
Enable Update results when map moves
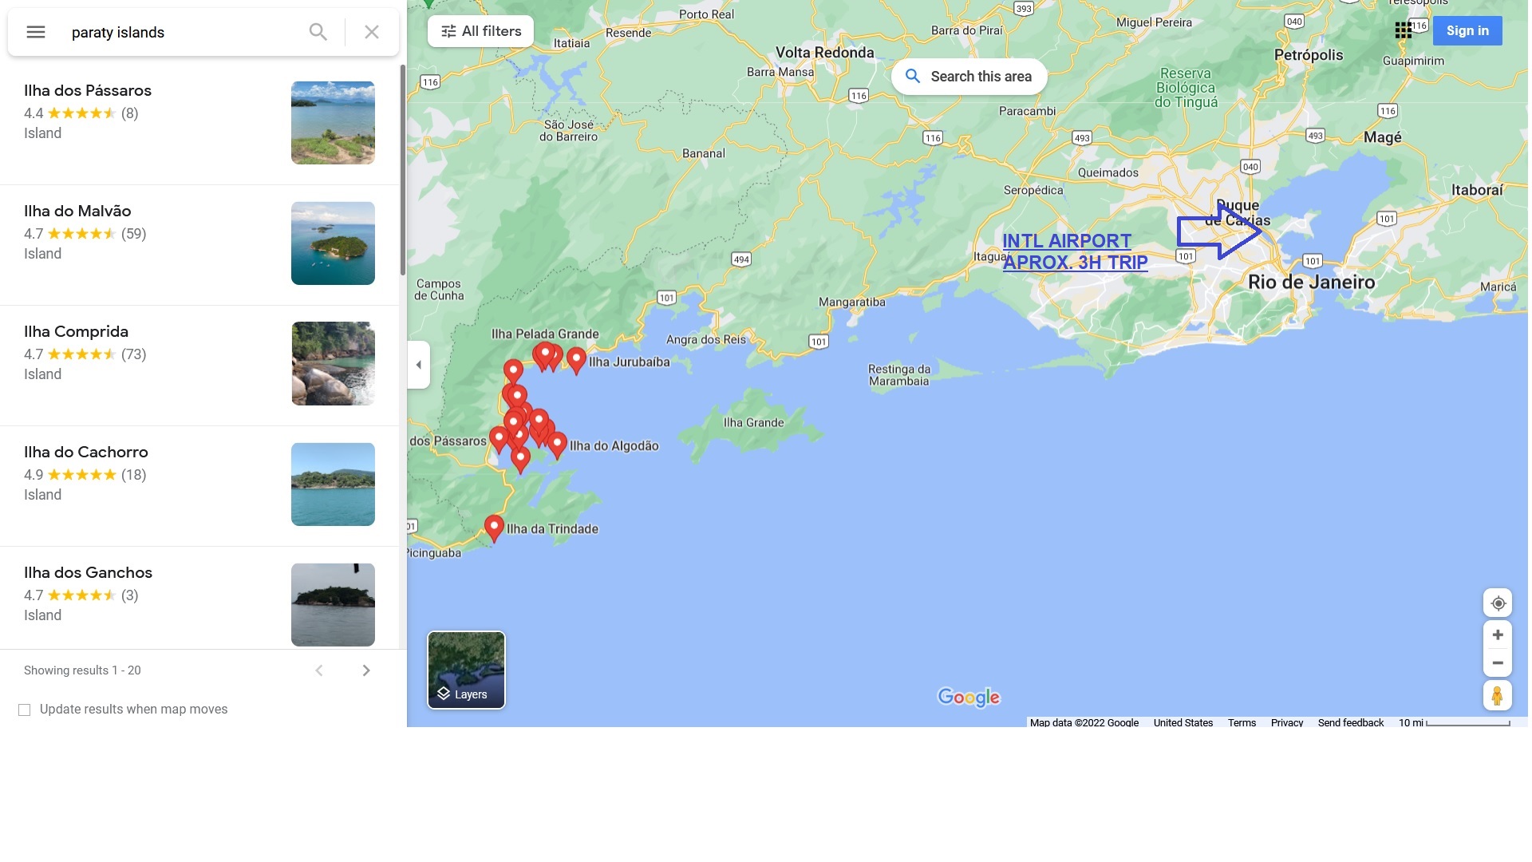click(25, 710)
